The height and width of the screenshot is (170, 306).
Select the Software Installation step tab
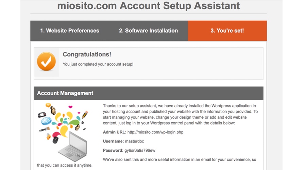click(x=149, y=31)
